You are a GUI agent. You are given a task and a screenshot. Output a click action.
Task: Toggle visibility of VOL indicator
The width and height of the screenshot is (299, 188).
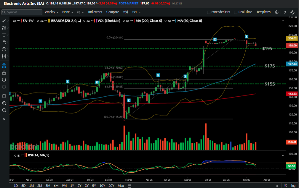[x=88, y=21]
